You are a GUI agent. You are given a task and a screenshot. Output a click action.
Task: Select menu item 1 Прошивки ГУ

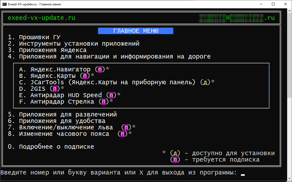(34, 37)
